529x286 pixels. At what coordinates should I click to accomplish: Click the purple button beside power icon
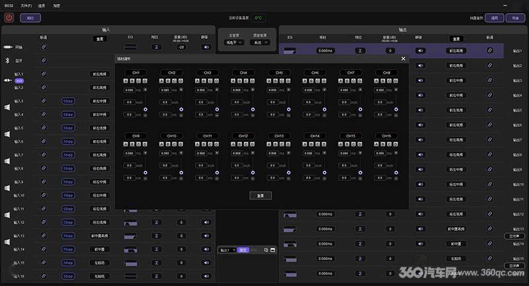click(x=30, y=18)
